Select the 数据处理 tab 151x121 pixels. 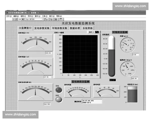75,28
